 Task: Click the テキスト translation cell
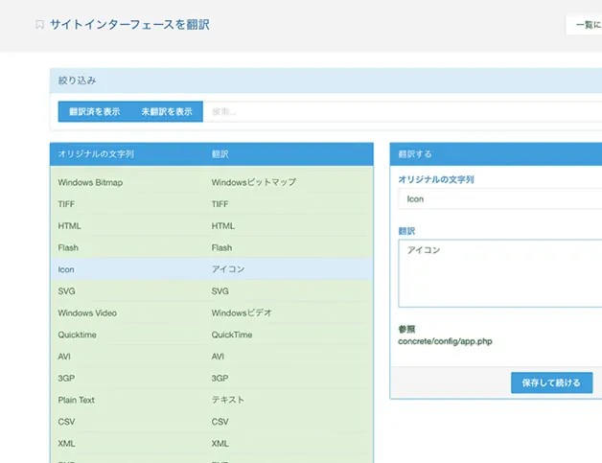tap(228, 400)
